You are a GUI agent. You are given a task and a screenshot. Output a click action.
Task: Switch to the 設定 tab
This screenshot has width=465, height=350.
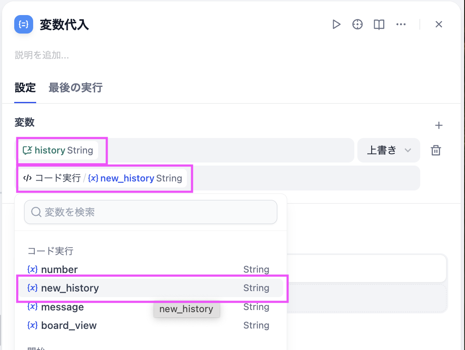(x=25, y=88)
